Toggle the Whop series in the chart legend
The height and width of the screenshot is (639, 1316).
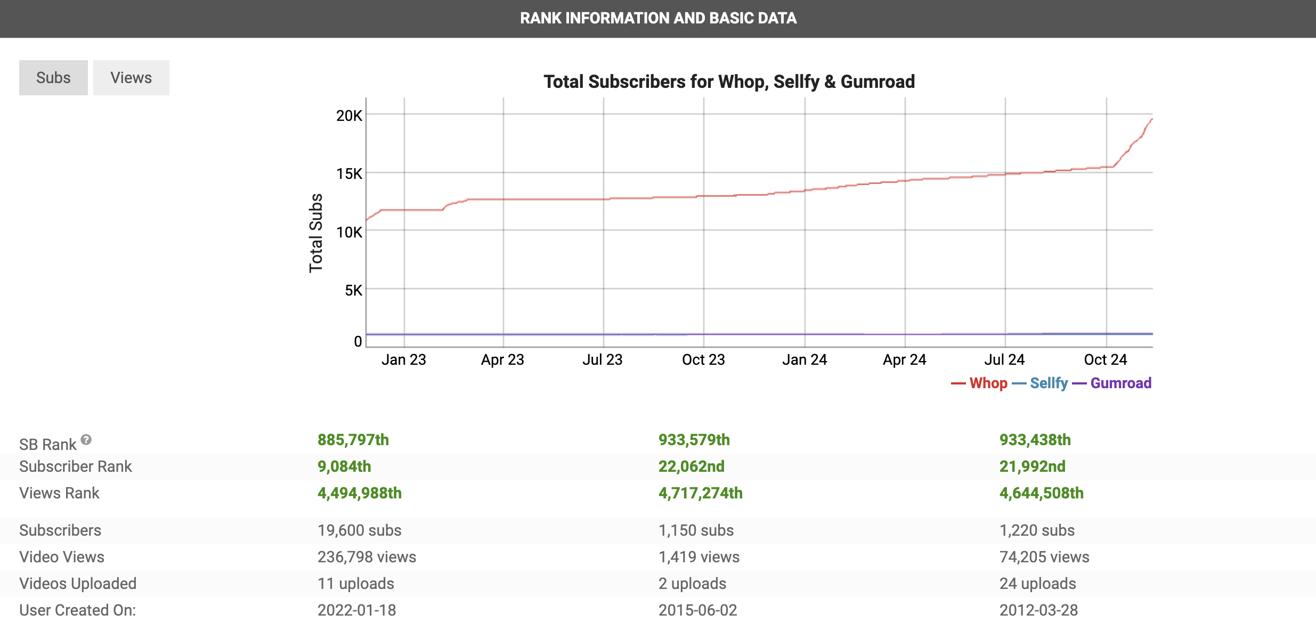pyautogui.click(x=988, y=383)
